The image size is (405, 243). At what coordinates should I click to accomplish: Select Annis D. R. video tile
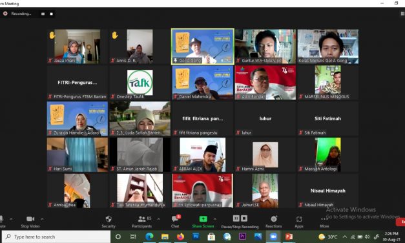(x=140, y=47)
